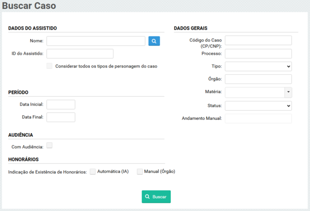The width and height of the screenshot is (310, 211).
Task: Open the Tipo dropdown
Action: (x=258, y=66)
